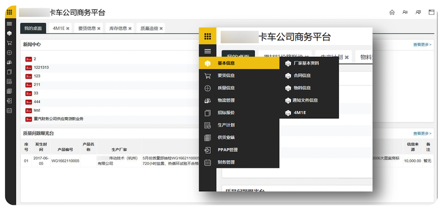Select 合同信息 in the submenu
445x211 pixels.
pos(302,75)
